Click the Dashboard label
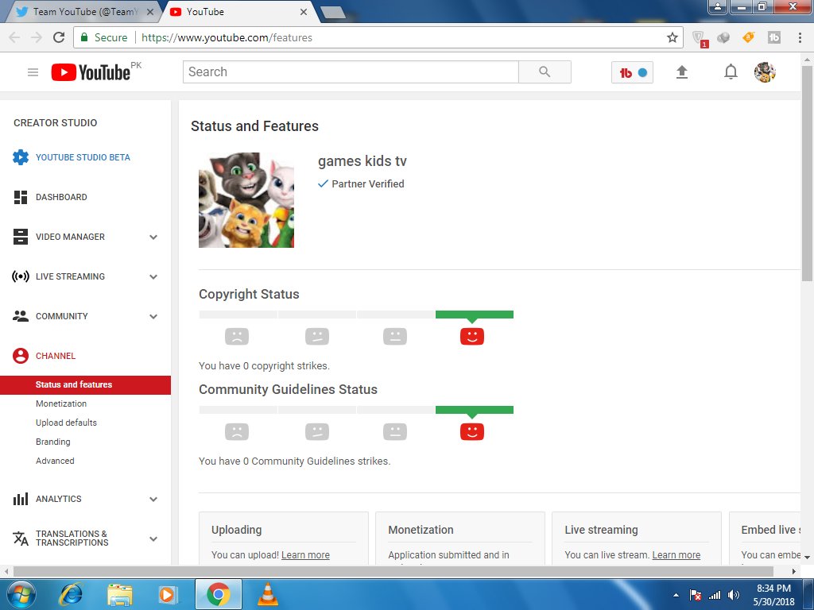Viewport: 814px width, 610px height. pos(61,197)
